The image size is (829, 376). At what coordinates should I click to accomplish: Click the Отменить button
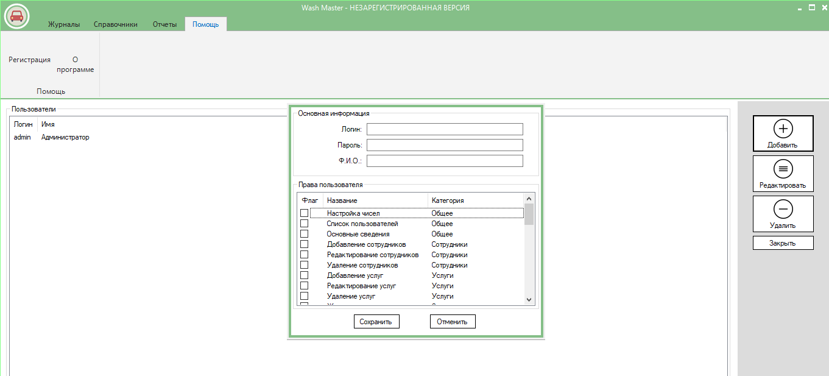453,321
